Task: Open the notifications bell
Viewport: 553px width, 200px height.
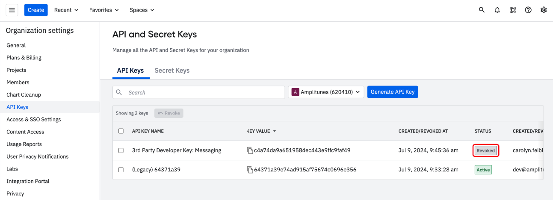Action: 497,10
